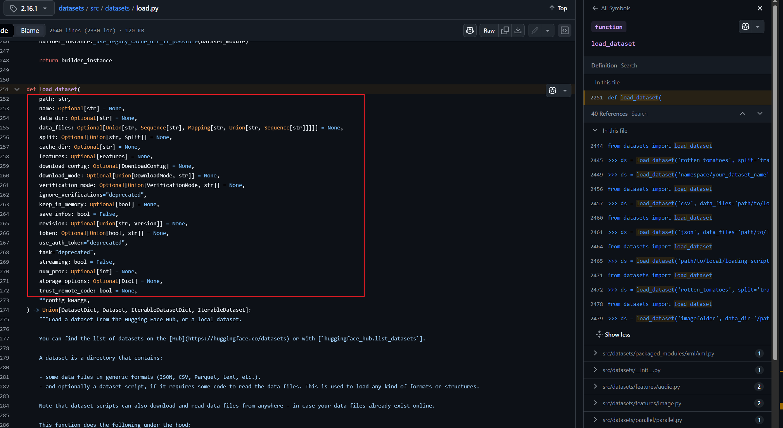The image size is (783, 428).
Task: Click Copilot icon beside load_dataset definition line
Action: click(x=553, y=90)
